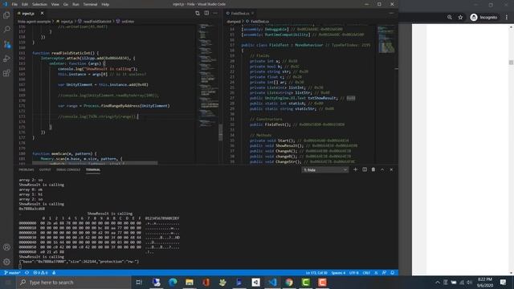Open the Run menu
Viewport: 514px width, 289px height.
click(x=75, y=4)
